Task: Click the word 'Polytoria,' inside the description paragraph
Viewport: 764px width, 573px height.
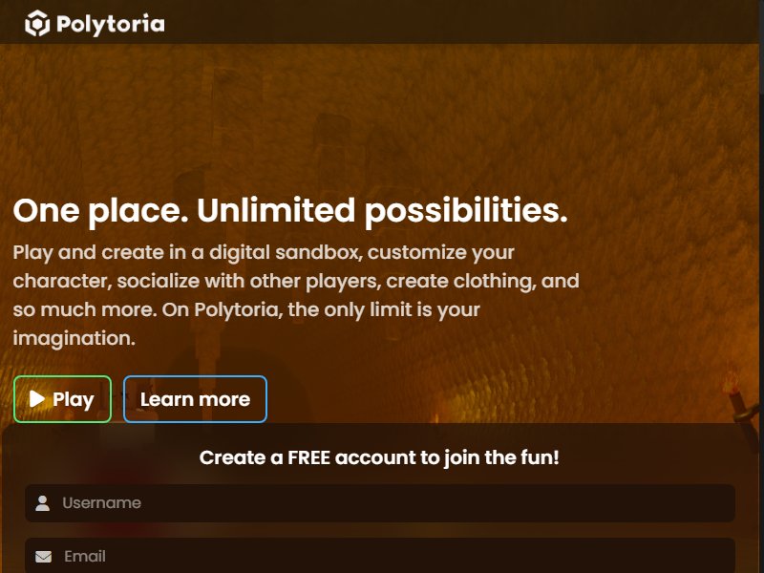Action: click(239, 309)
